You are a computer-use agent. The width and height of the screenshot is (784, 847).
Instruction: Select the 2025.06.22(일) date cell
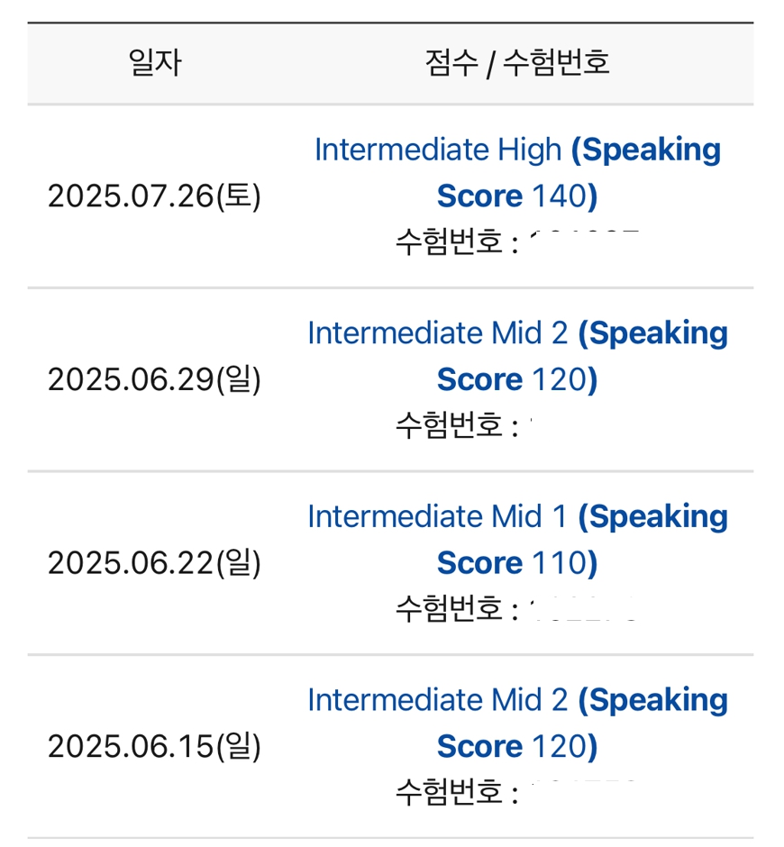pyautogui.click(x=154, y=563)
